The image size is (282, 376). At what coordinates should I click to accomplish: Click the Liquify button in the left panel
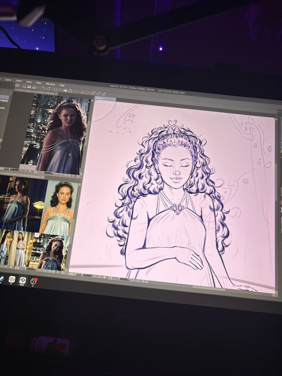tap(4, 100)
